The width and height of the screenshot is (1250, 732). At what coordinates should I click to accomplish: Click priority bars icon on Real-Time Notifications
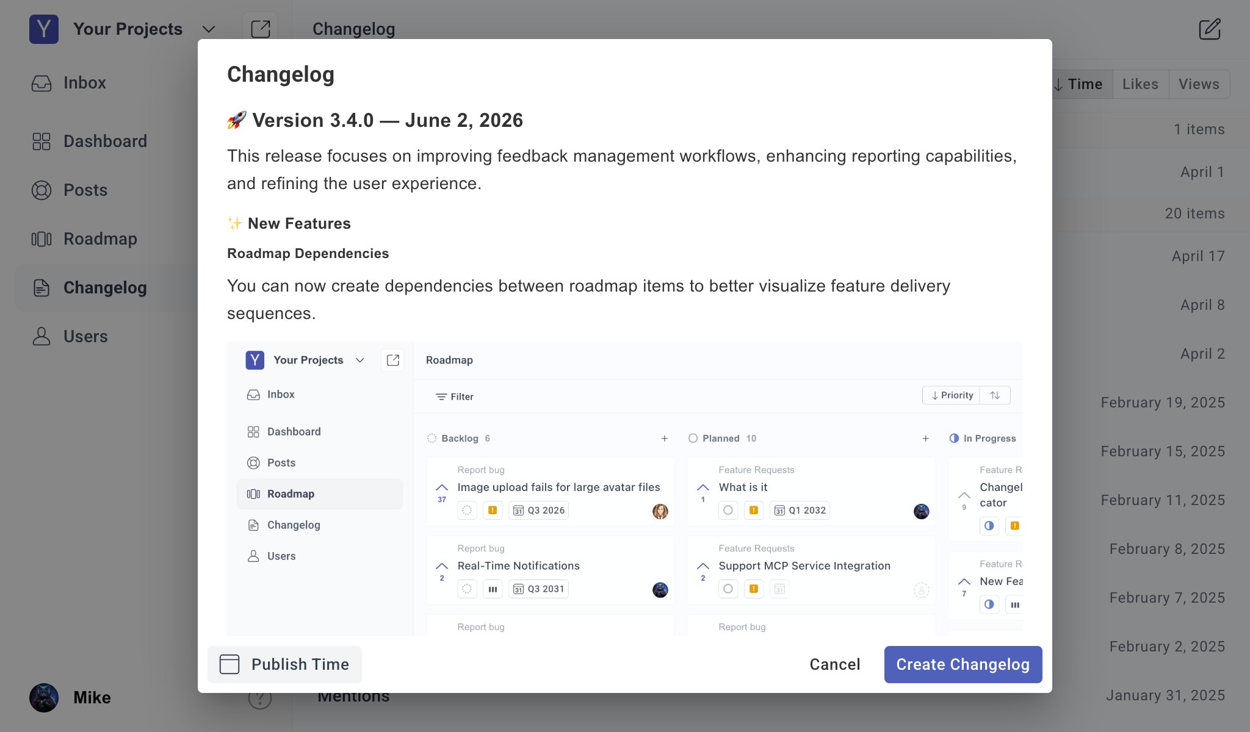pyautogui.click(x=493, y=589)
